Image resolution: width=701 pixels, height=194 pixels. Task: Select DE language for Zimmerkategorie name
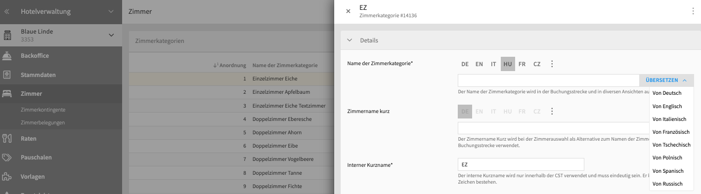(x=465, y=64)
